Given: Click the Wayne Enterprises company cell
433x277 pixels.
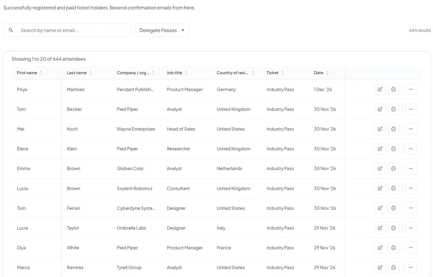Looking at the screenshot, I should coord(136,129).
